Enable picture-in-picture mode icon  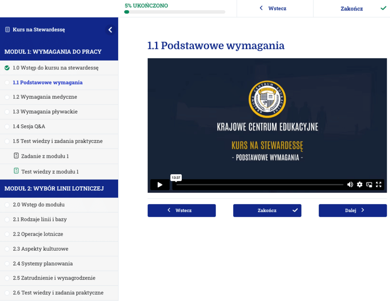tap(369, 184)
